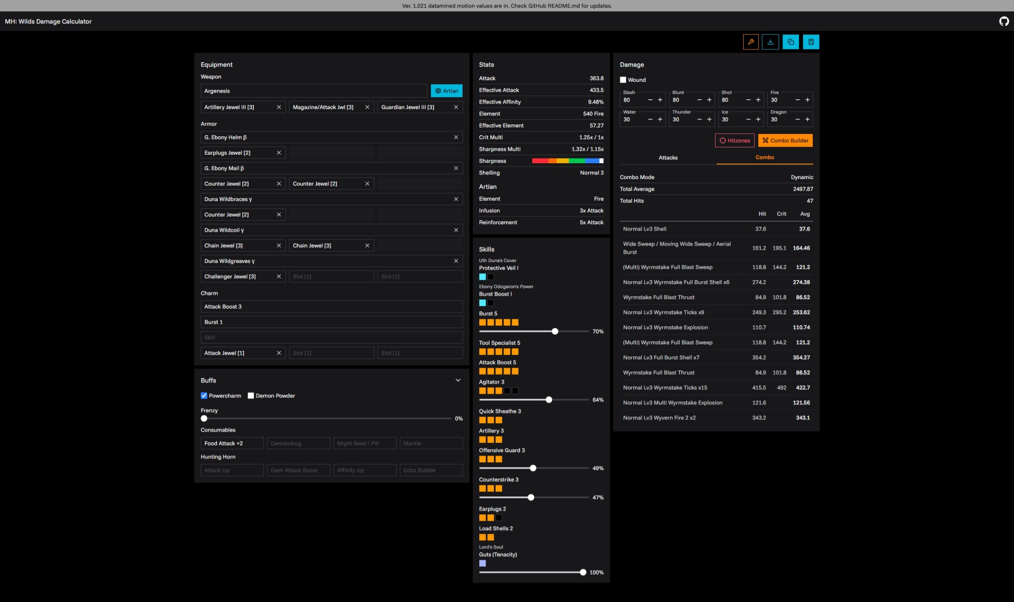Click the Agitator uptime slider handle
This screenshot has width=1014, height=602.
coord(549,400)
